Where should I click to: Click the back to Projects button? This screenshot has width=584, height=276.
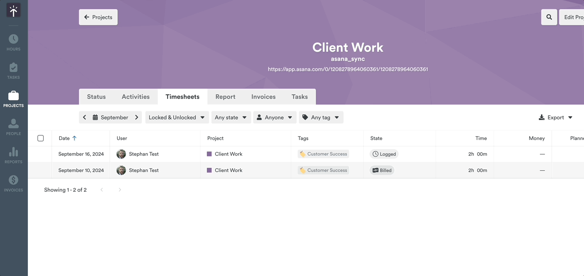(x=98, y=17)
